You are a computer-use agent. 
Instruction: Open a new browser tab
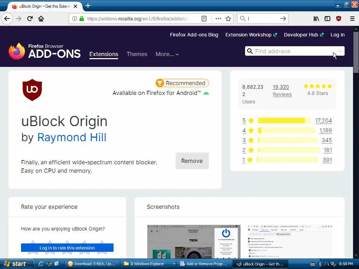point(88,6)
